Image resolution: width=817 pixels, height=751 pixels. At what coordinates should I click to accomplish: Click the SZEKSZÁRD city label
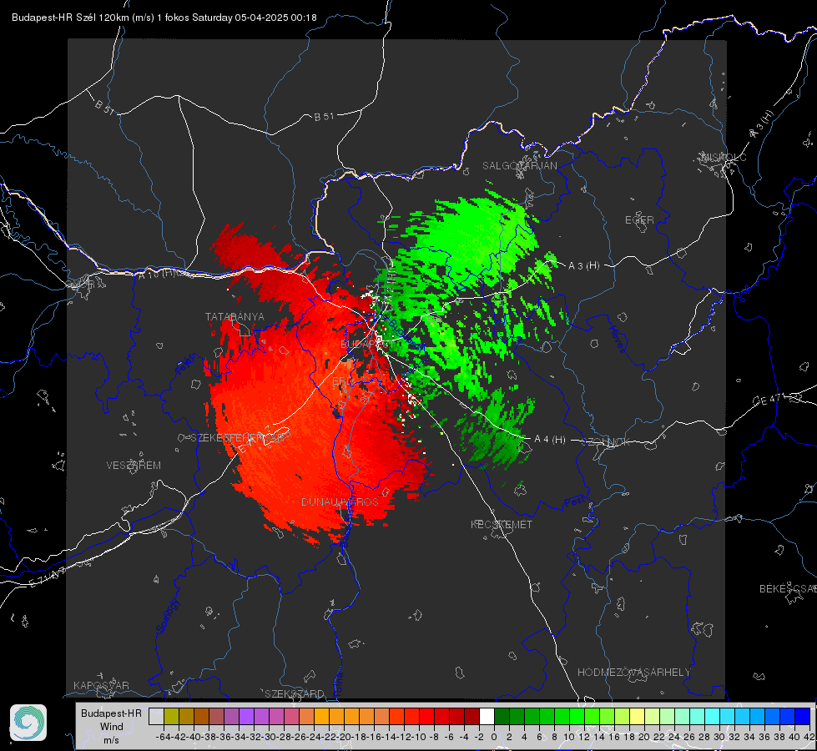[x=295, y=693]
